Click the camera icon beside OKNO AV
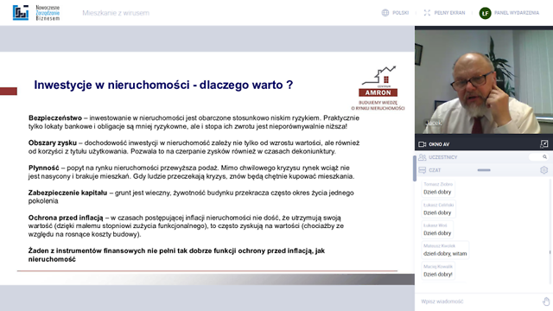Viewport: 553px width, 311px height. 423,144
